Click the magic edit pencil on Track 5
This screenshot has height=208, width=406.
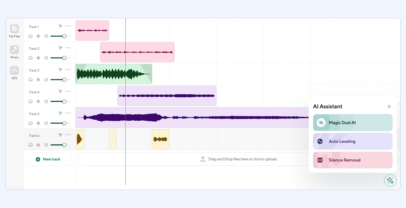pos(60,113)
